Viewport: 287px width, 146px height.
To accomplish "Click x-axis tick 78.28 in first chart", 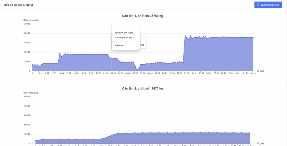I will click(223, 74).
